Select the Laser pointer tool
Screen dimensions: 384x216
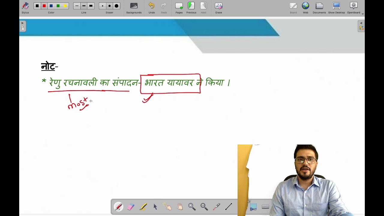(x=217, y=207)
